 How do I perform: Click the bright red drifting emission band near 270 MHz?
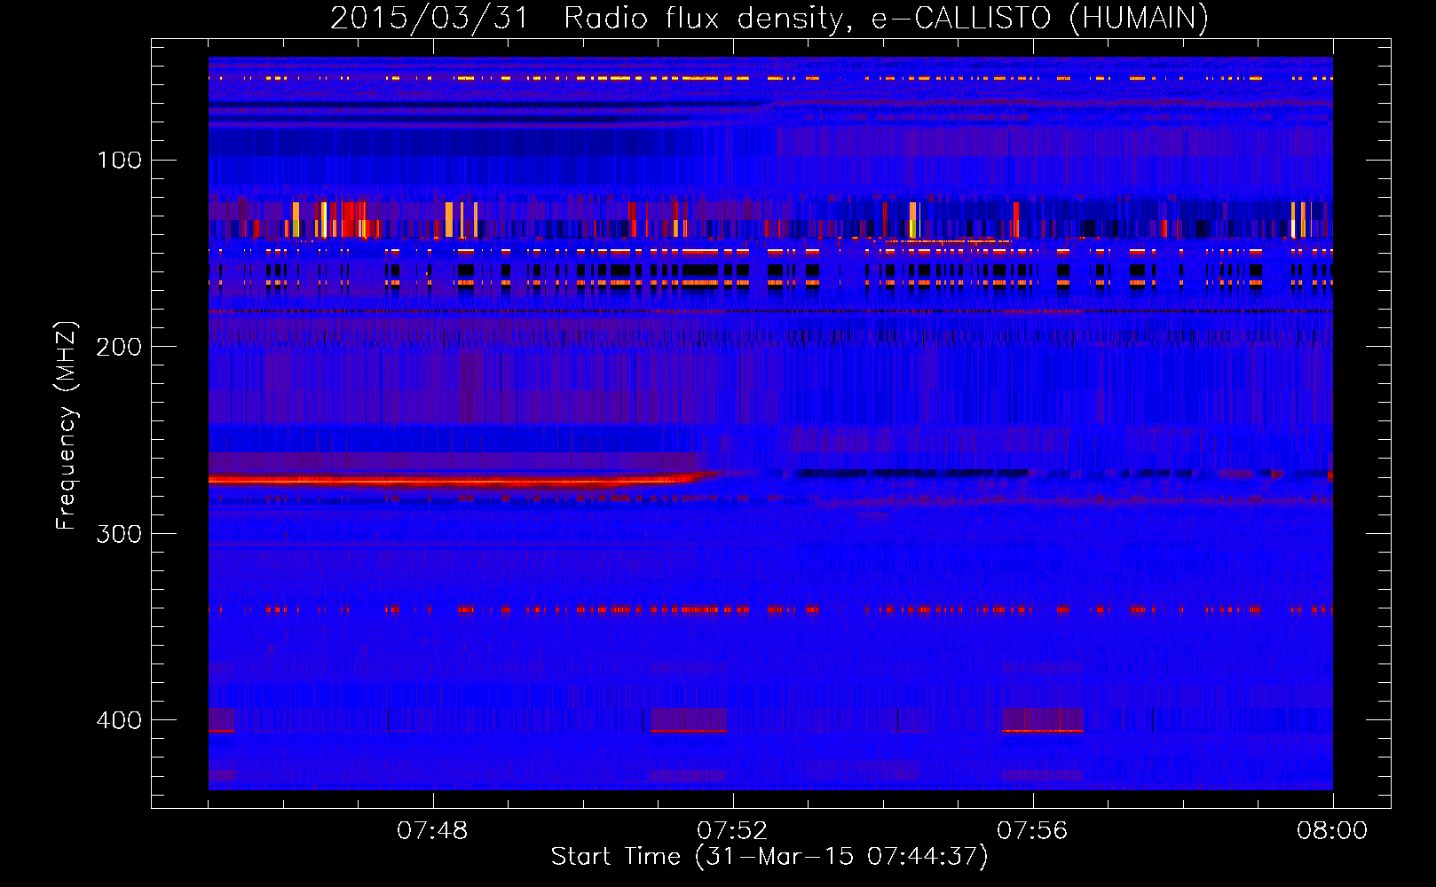point(462,481)
